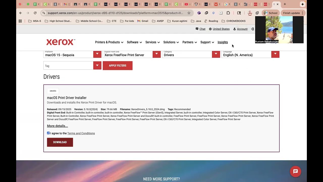Expand More details for macOS driver
Screen dimensions: 323x182
(57, 126)
